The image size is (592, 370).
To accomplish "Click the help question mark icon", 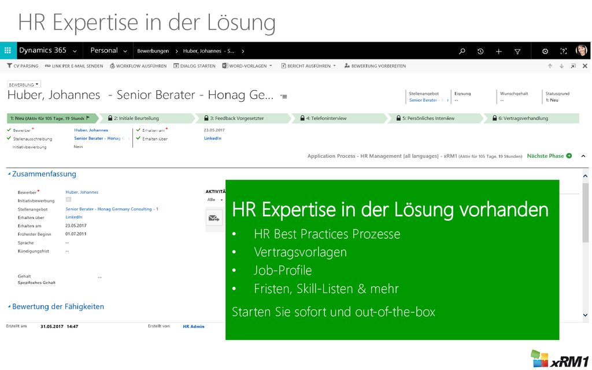I will [x=563, y=51].
